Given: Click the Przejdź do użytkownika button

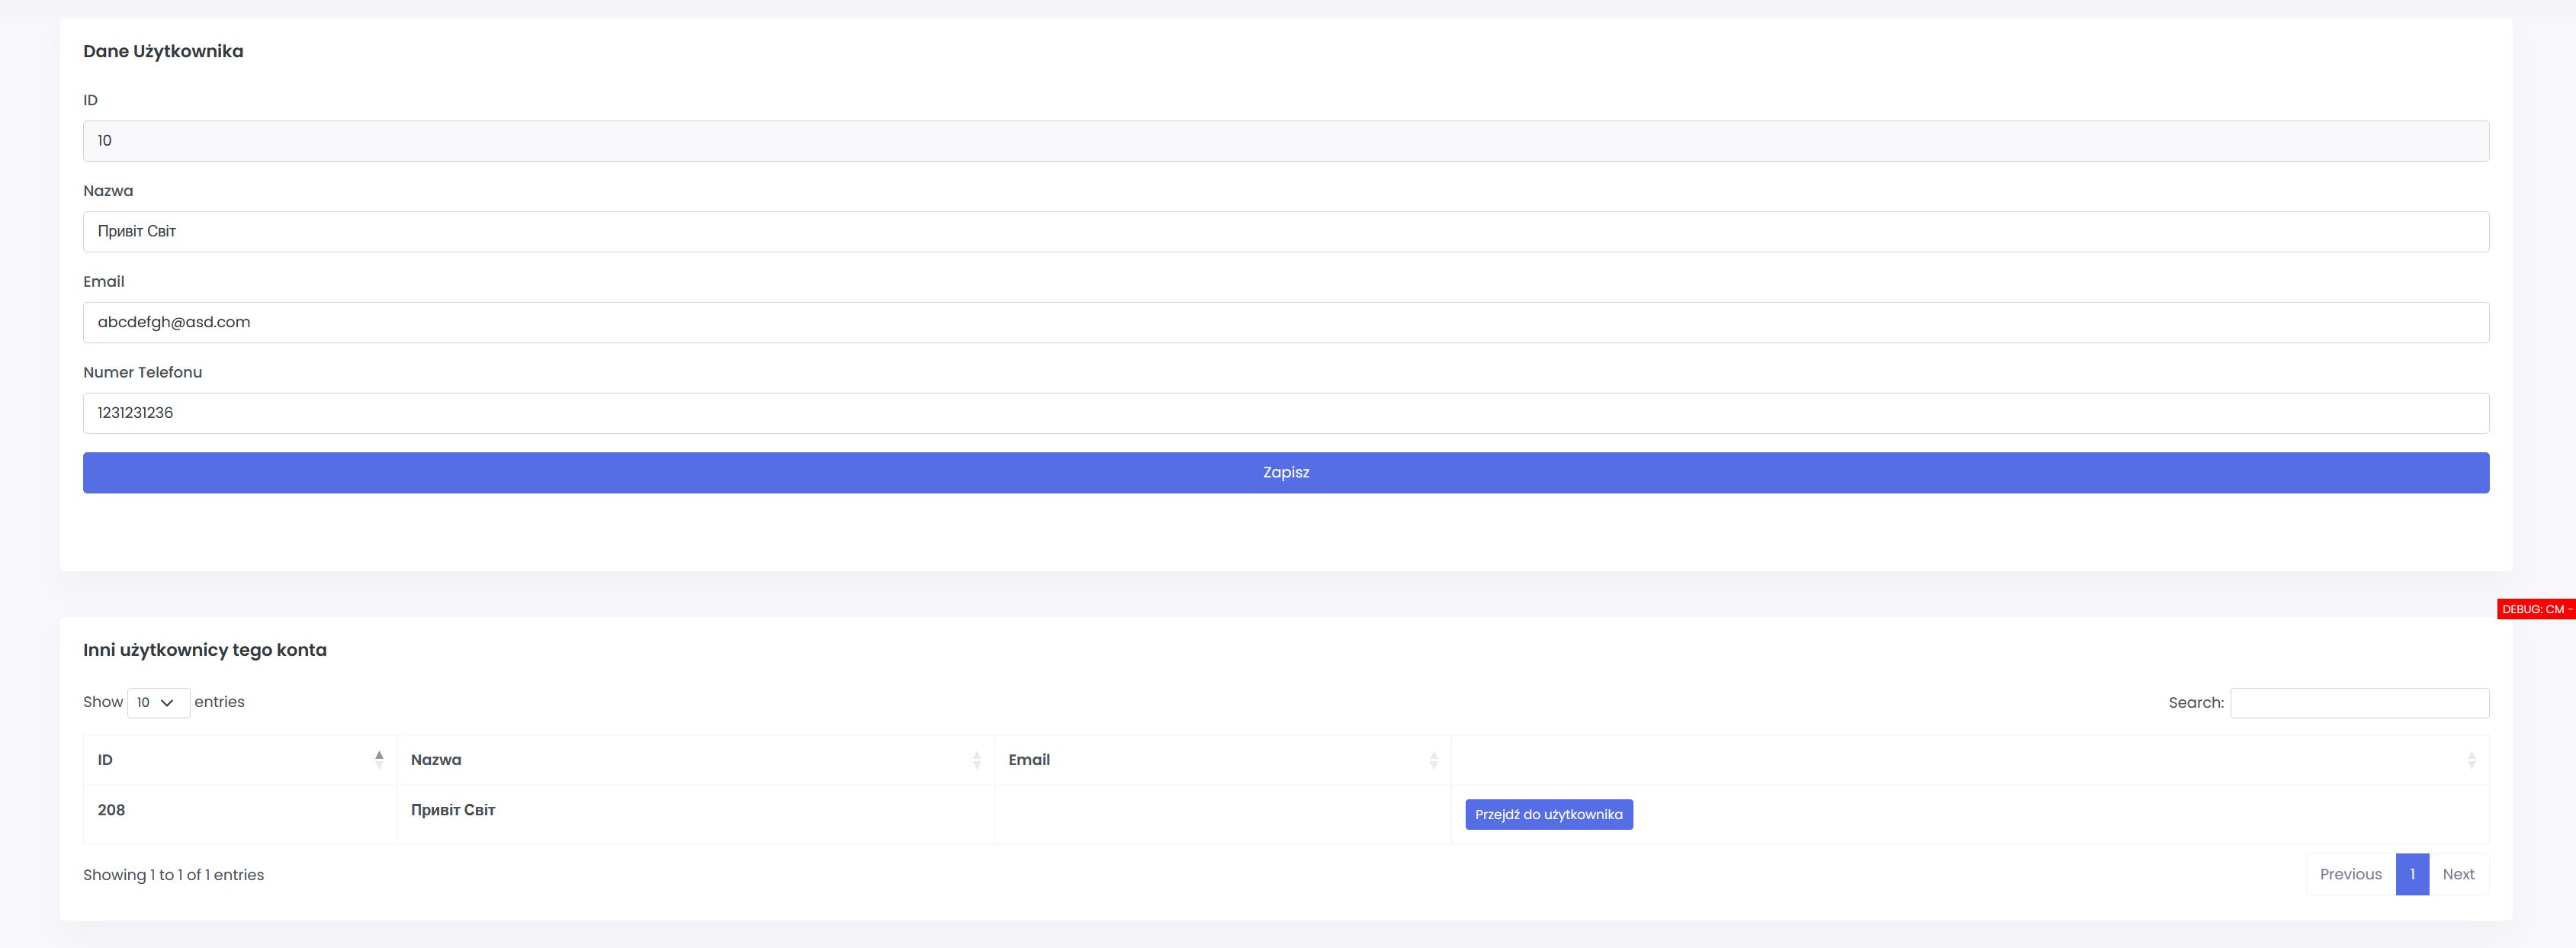Looking at the screenshot, I should click(1548, 814).
